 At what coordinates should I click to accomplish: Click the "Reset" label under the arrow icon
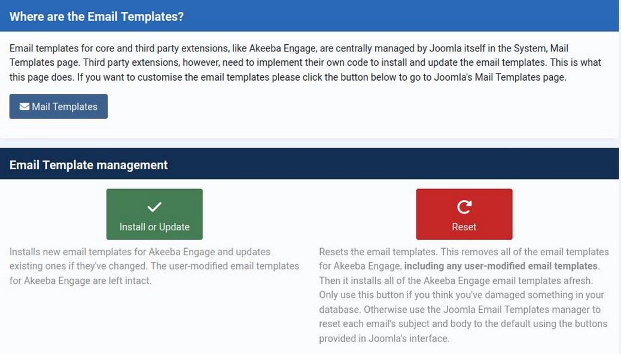(x=464, y=227)
